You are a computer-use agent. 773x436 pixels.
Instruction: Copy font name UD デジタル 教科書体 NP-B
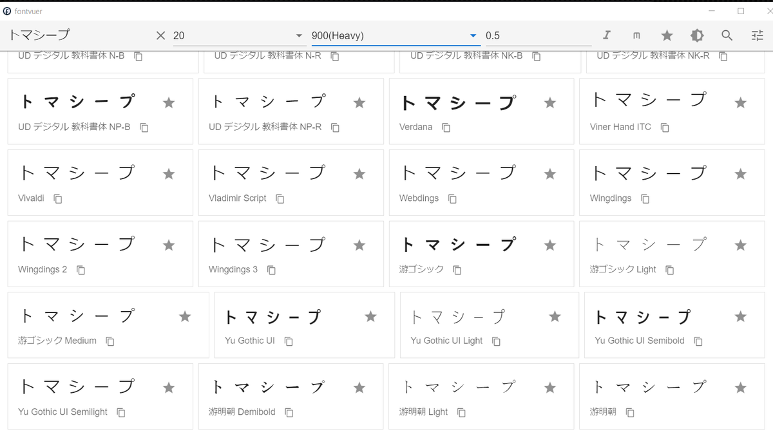tap(144, 128)
